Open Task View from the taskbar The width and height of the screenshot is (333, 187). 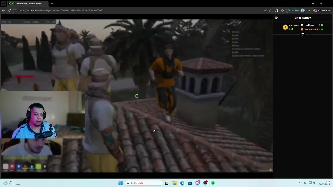pos(166,183)
